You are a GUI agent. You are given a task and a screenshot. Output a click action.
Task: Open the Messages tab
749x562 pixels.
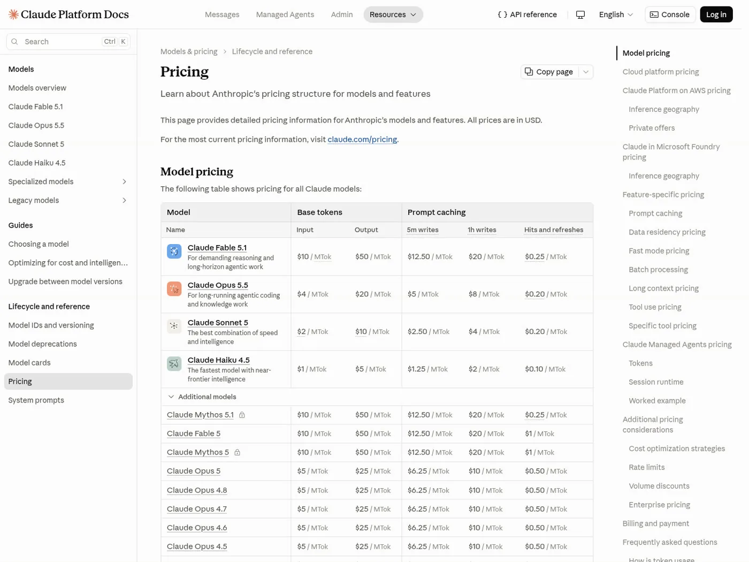point(222,14)
